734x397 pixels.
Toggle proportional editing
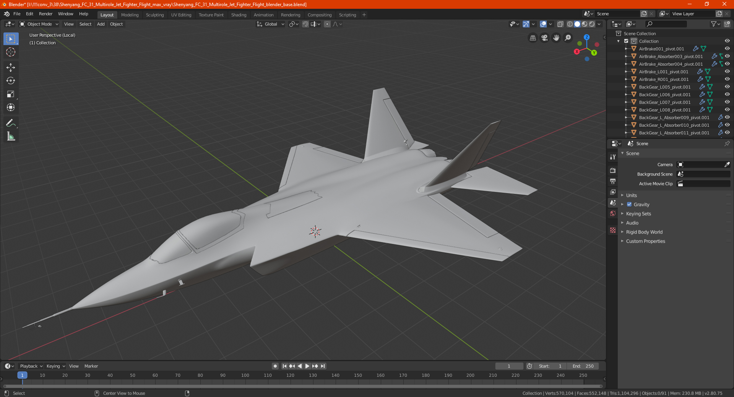(327, 24)
